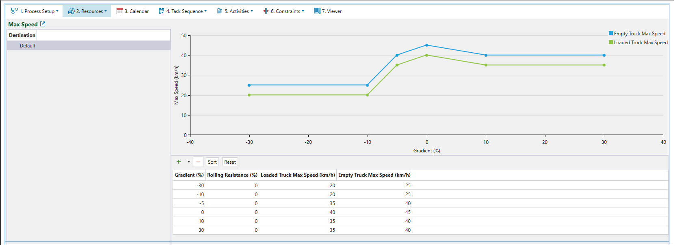Expand the 5. Activities dropdown arrow
This screenshot has width=675, height=246.
click(252, 11)
